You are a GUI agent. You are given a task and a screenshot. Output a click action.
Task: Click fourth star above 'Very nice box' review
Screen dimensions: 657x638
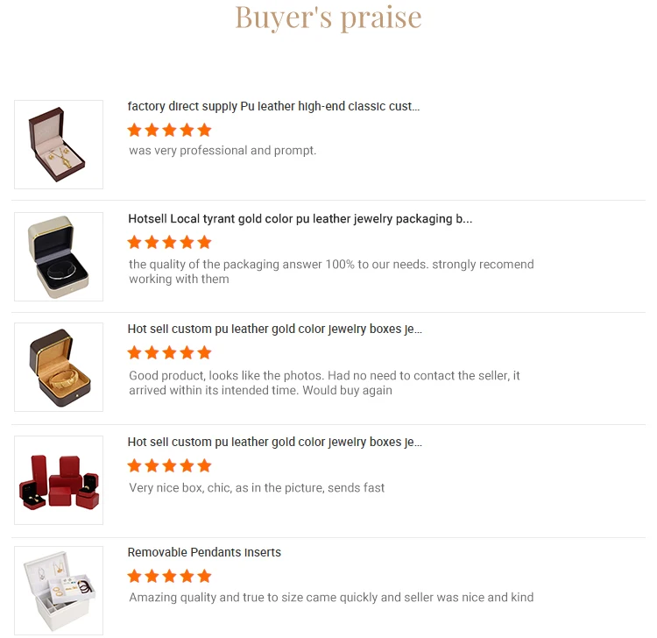187,465
